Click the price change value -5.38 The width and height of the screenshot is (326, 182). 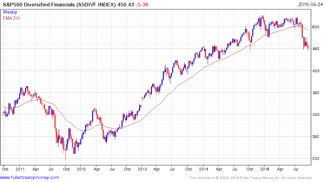point(142,5)
